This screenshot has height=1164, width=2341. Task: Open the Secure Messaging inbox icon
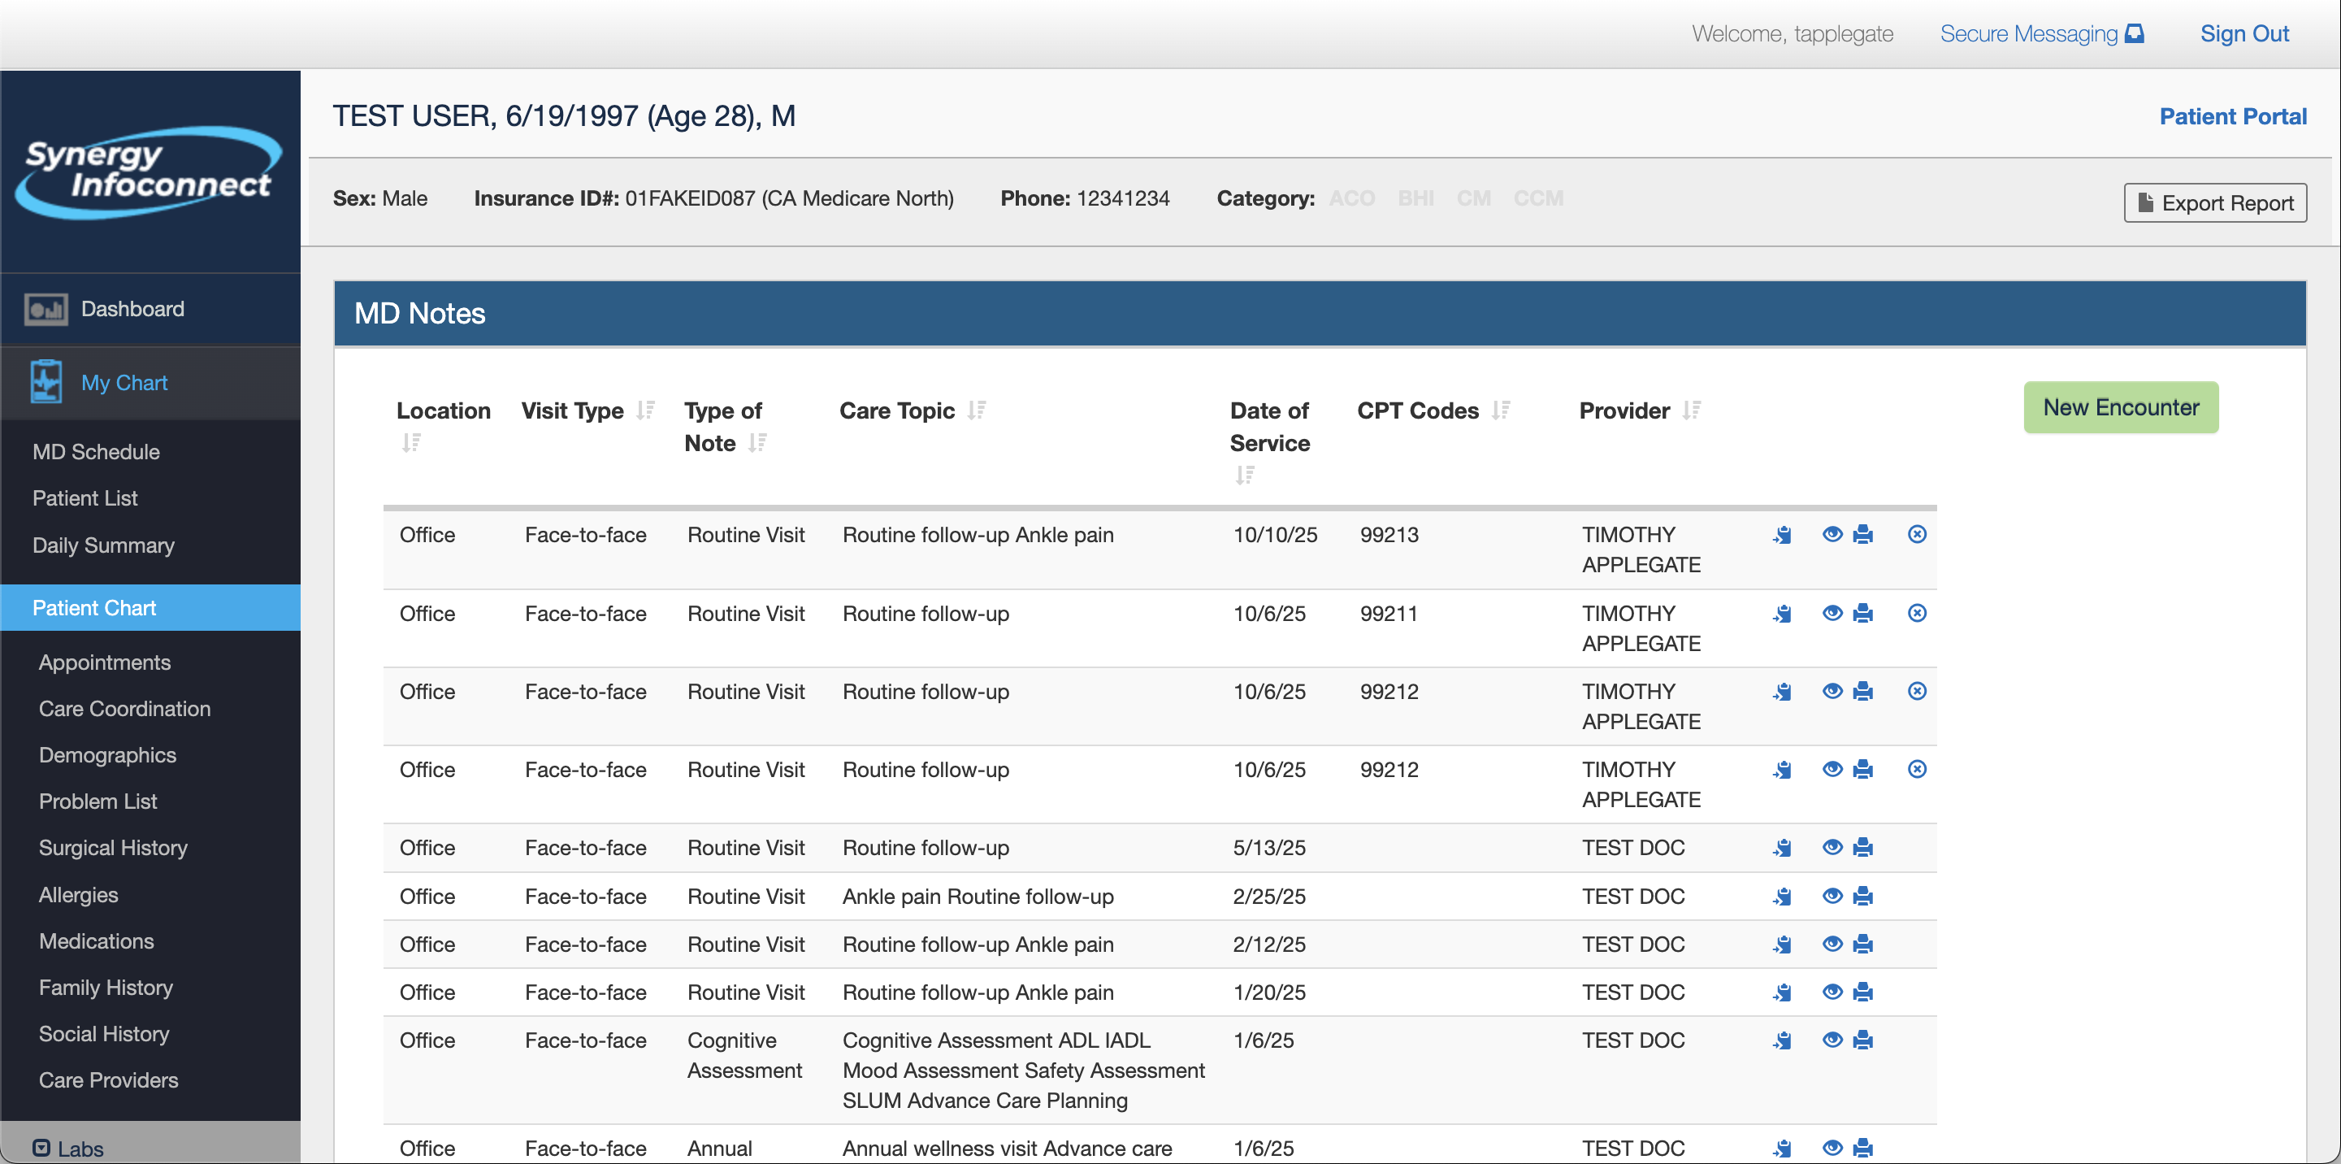pos(2134,33)
